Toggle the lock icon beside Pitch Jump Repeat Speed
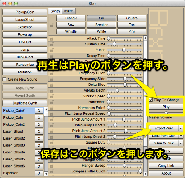Viewport: 185px width, 178px height. coord(52,113)
